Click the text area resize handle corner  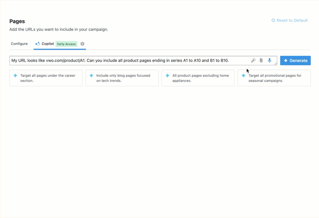[x=276, y=64]
